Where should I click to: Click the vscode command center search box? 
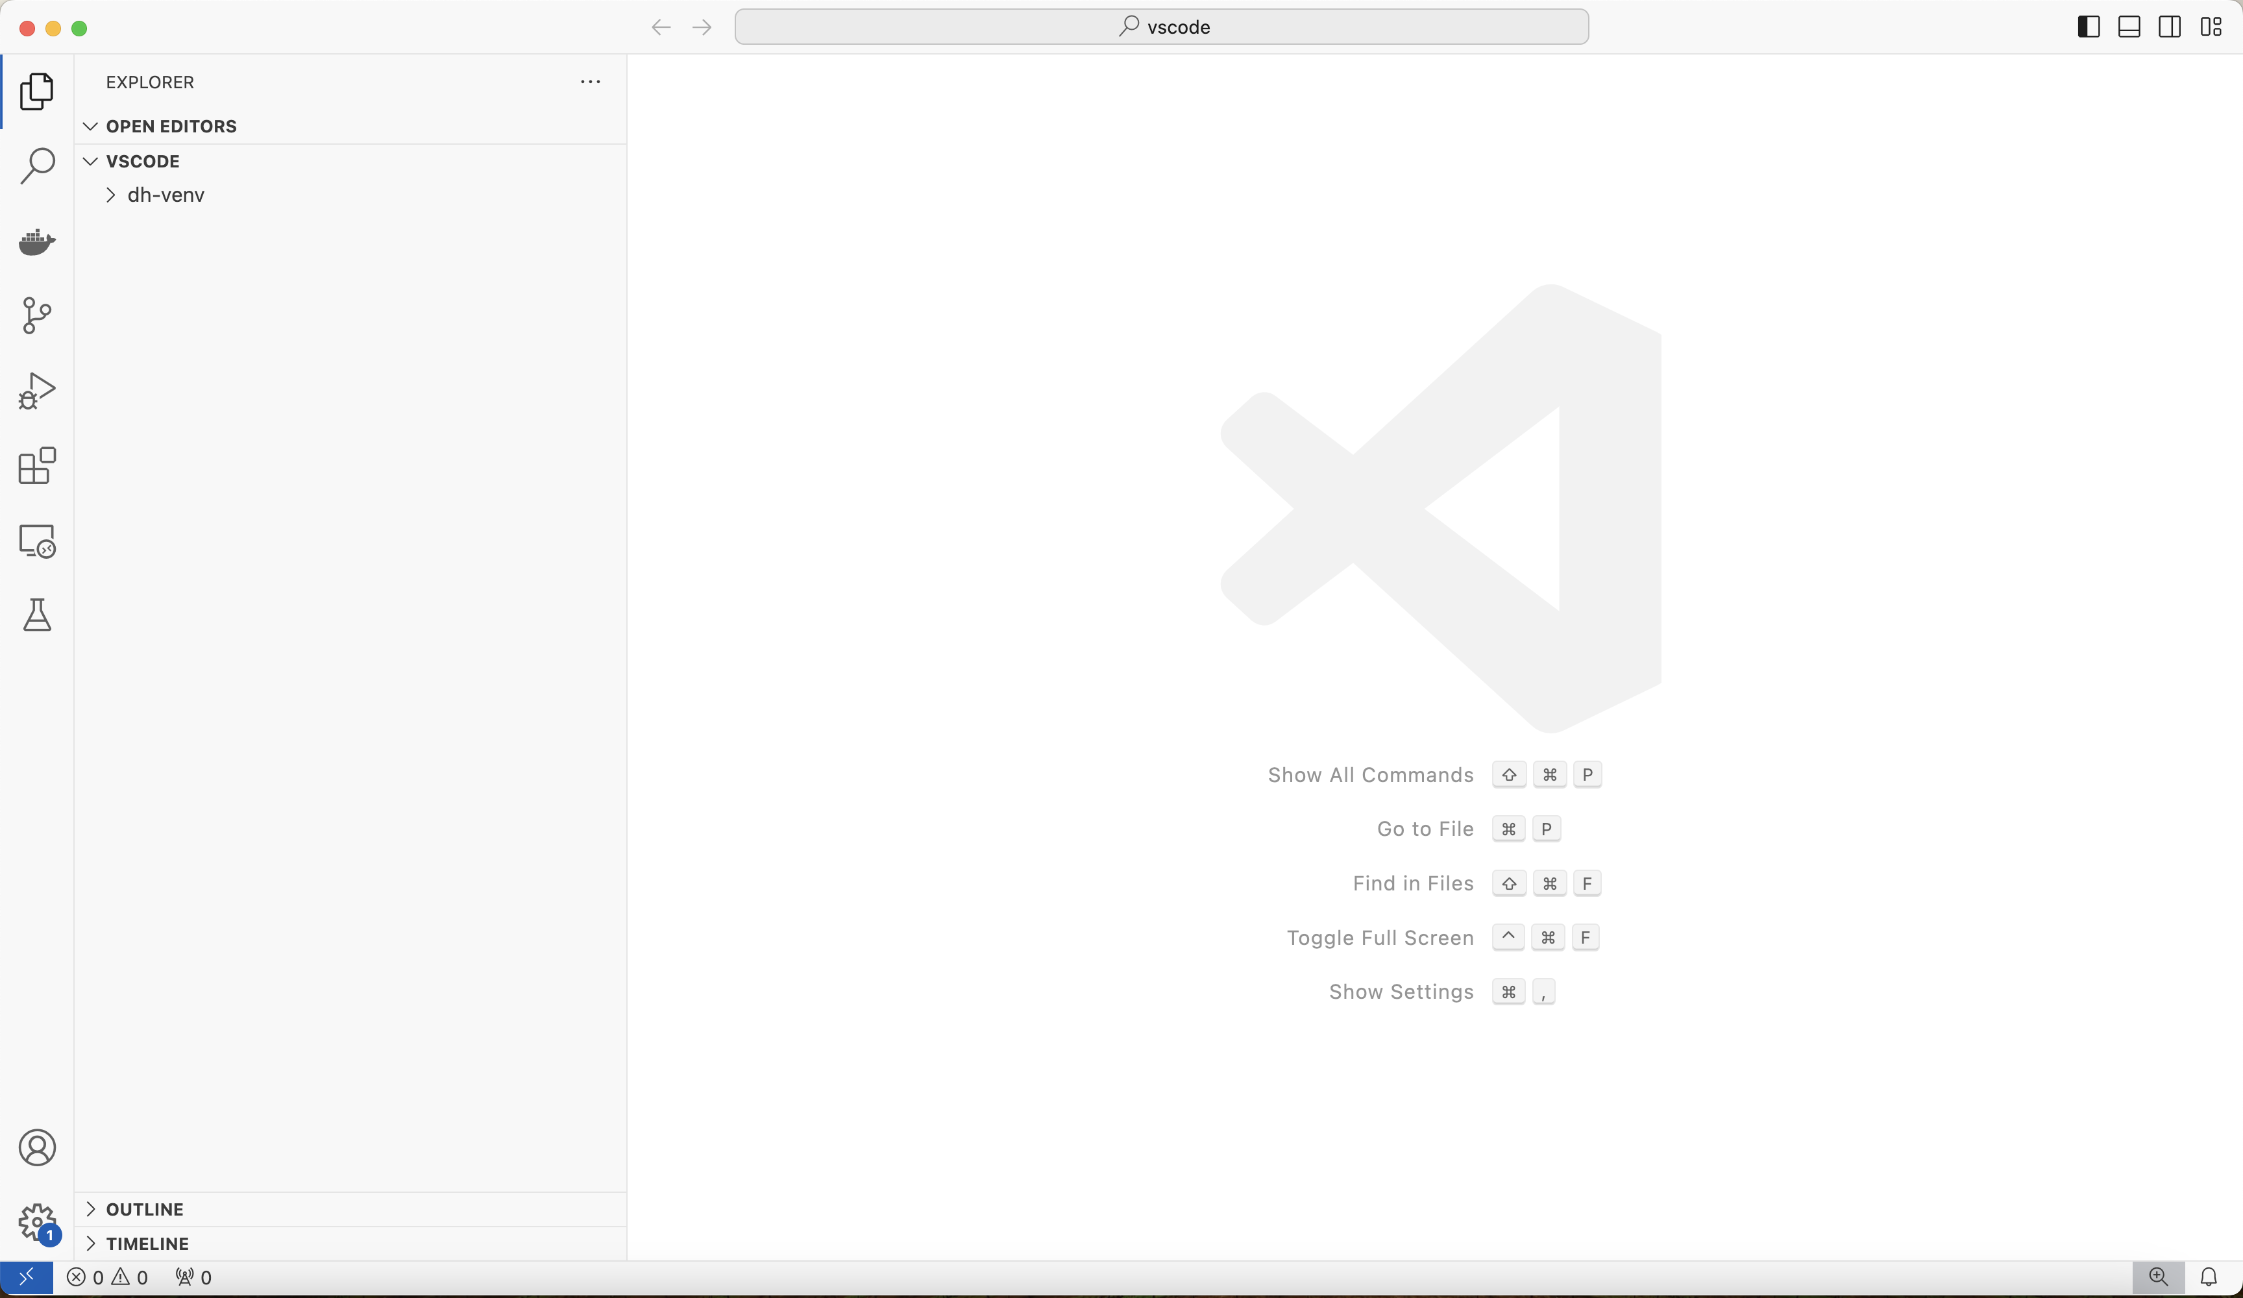pos(1160,27)
